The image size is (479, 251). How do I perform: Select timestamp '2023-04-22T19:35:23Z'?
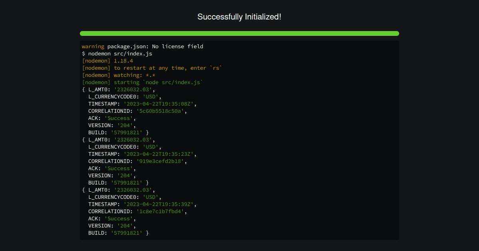pyautogui.click(x=160, y=154)
